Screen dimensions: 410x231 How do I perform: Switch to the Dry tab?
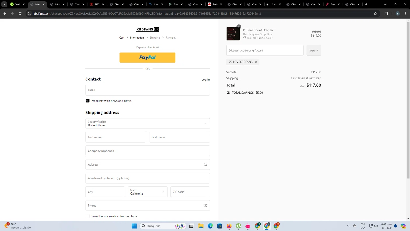click(332, 4)
